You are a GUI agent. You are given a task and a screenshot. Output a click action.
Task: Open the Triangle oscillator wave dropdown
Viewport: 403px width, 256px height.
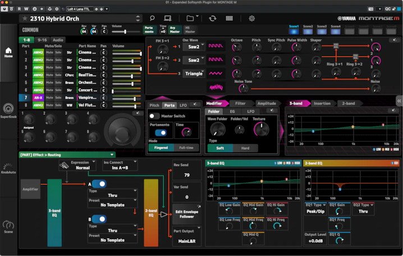pos(194,73)
